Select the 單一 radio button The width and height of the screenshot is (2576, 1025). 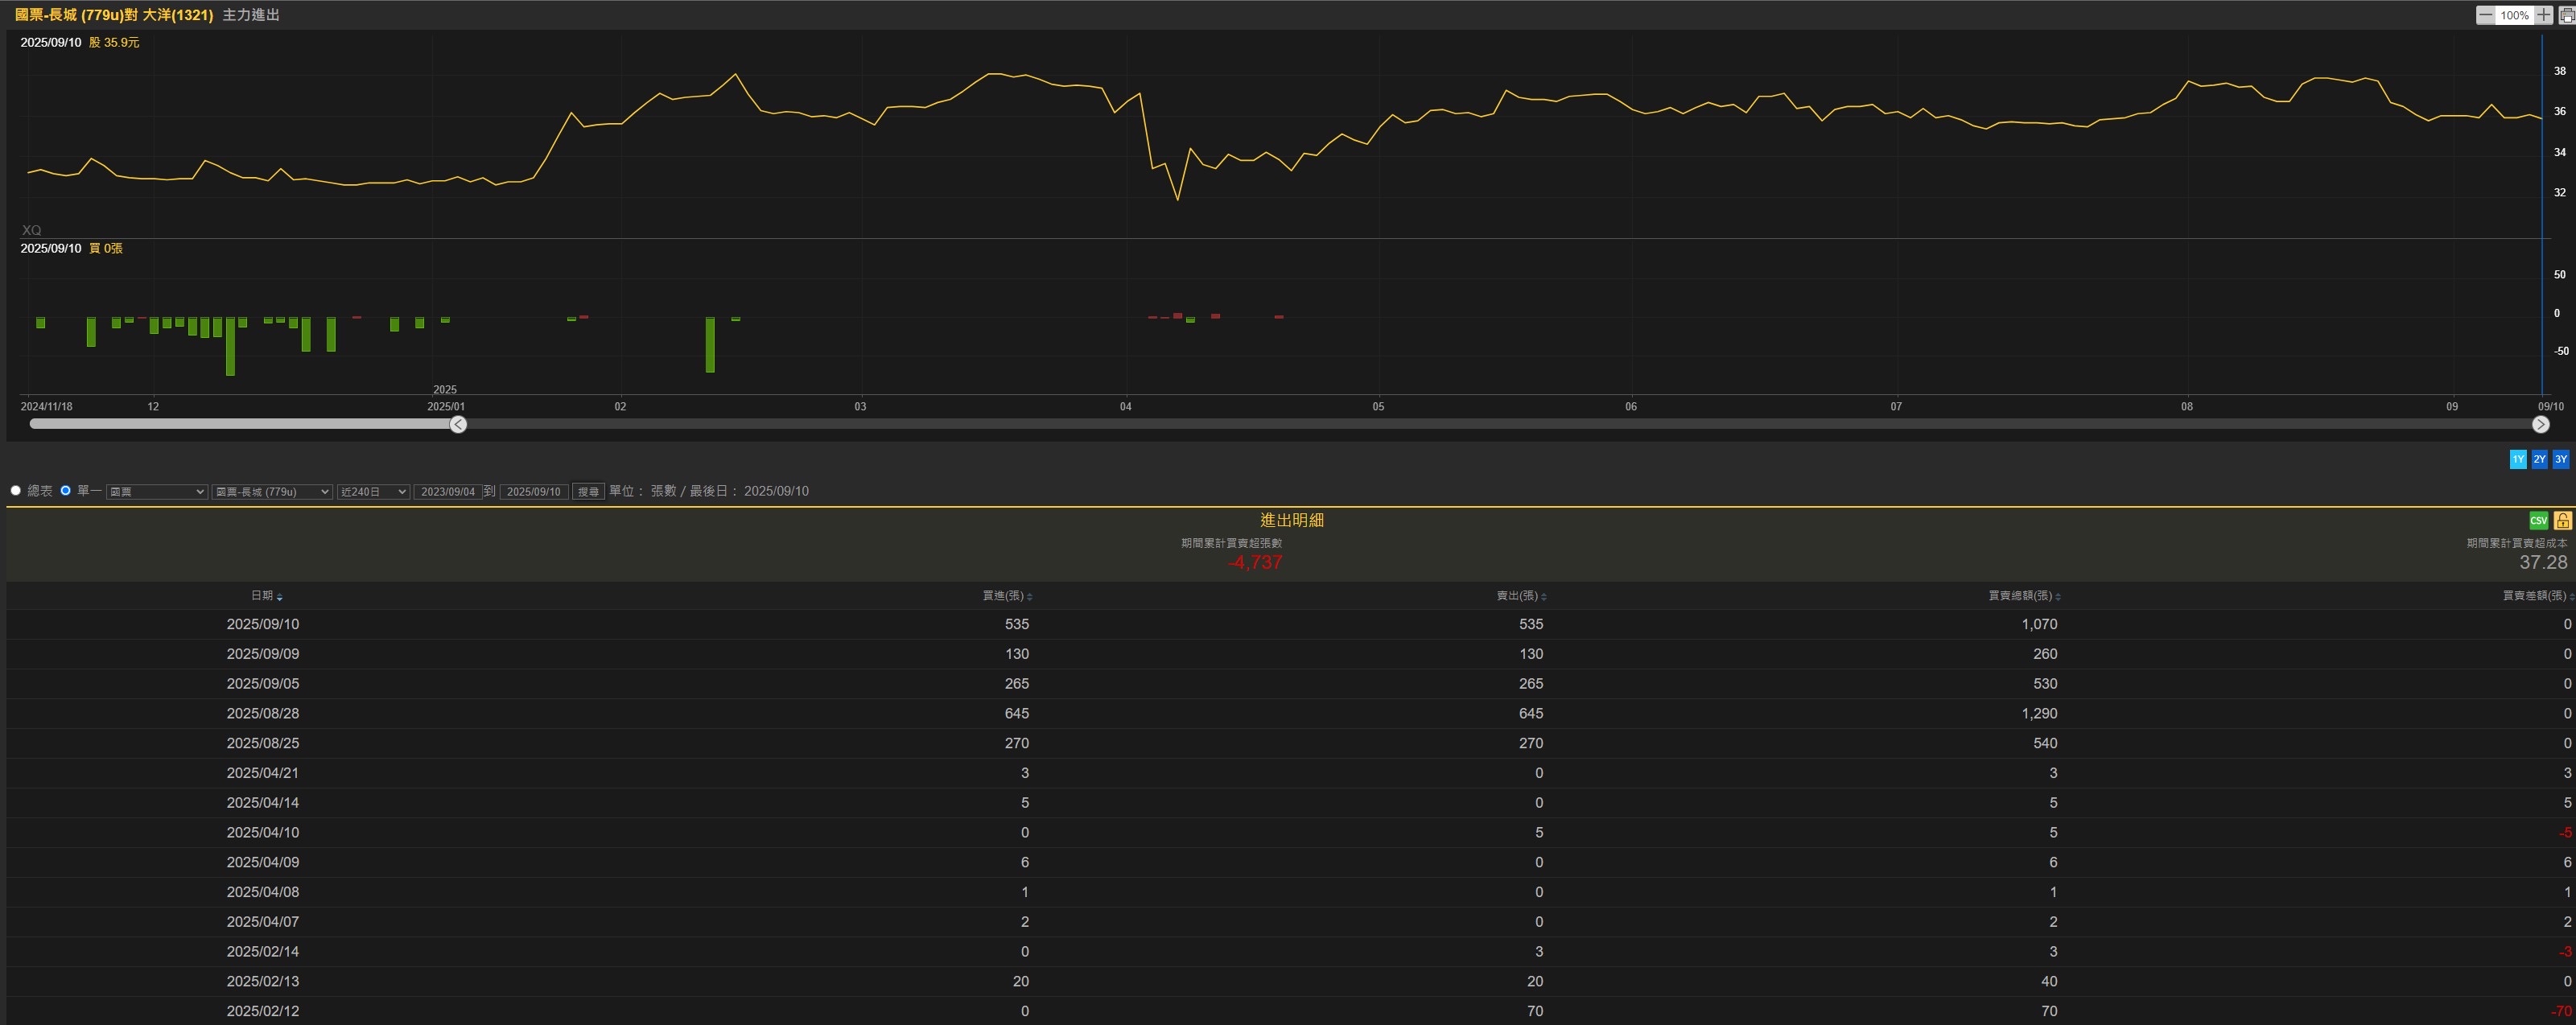click(x=66, y=491)
